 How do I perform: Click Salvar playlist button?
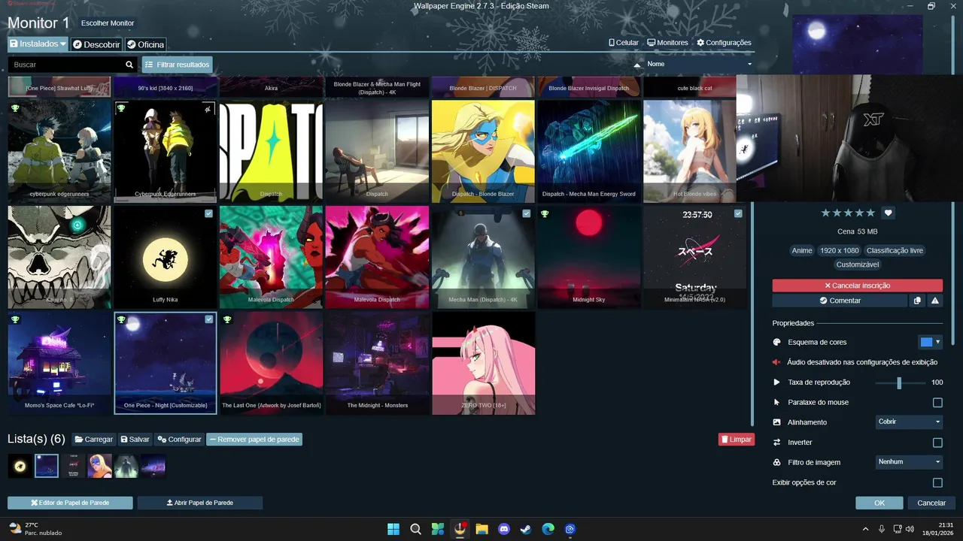(135, 440)
